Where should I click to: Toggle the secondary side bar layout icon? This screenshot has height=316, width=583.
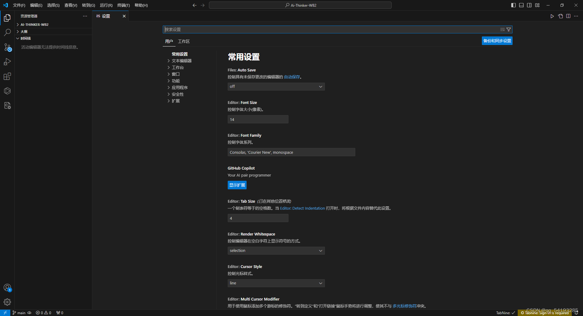coord(529,5)
